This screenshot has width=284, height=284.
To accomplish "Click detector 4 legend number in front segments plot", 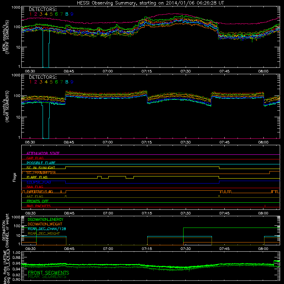I will click(46, 14).
